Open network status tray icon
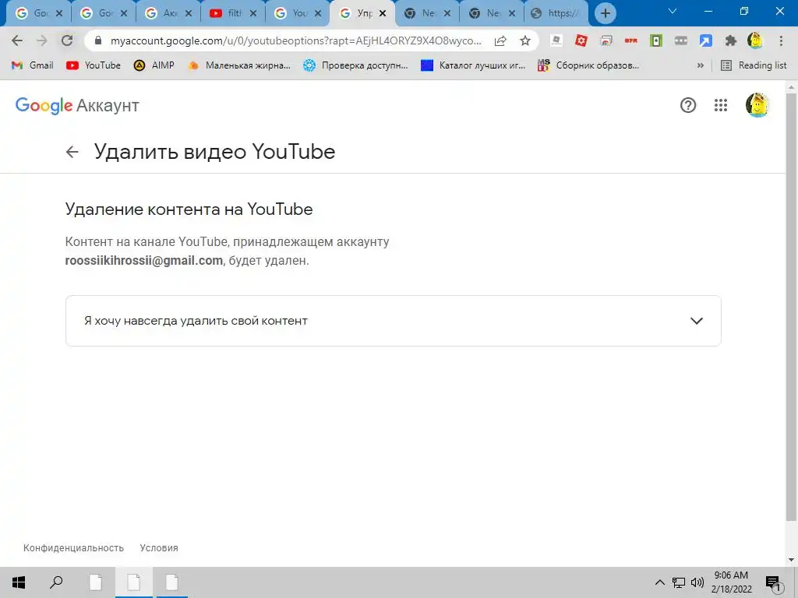Viewport: 798px width, 598px height. pyautogui.click(x=679, y=582)
